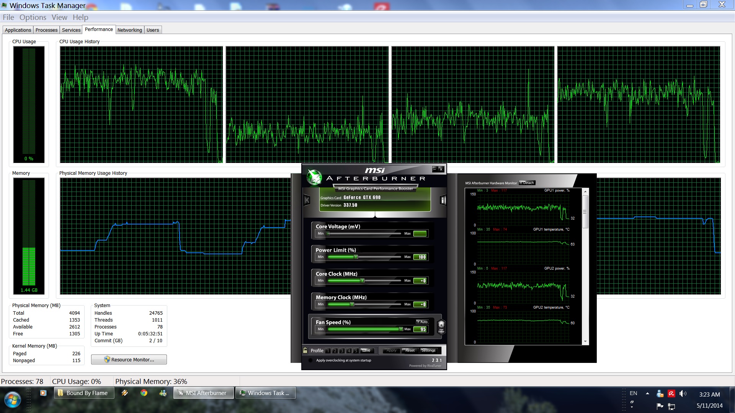Show hidden system tray icons
This screenshot has width=735, height=413.
tap(647, 393)
